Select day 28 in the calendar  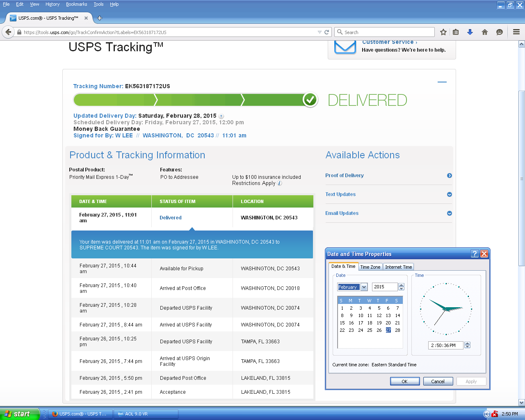pyautogui.click(x=397, y=330)
